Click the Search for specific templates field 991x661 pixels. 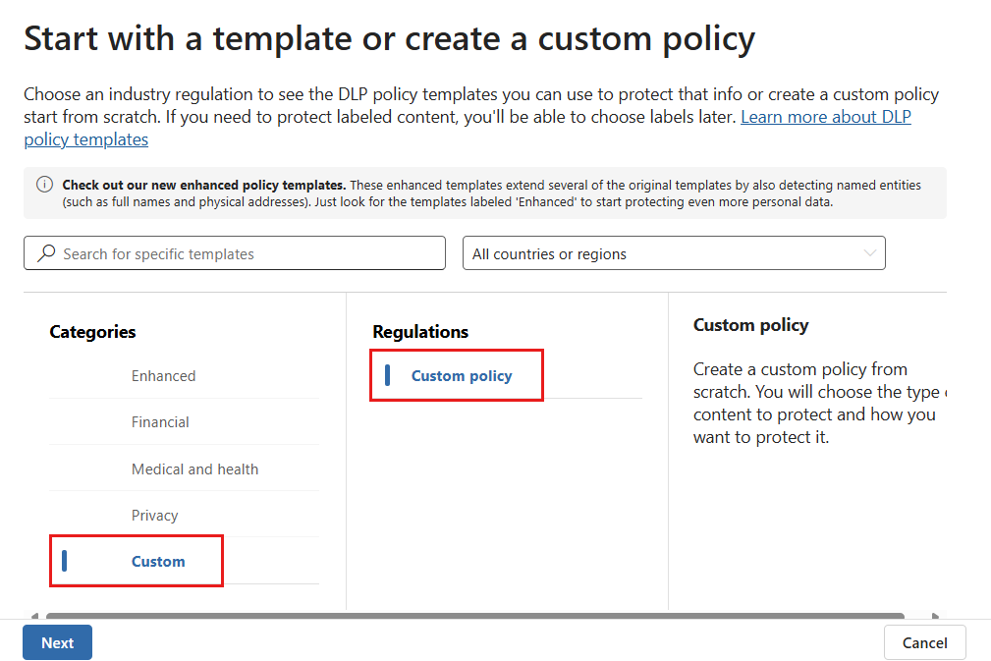tap(234, 253)
